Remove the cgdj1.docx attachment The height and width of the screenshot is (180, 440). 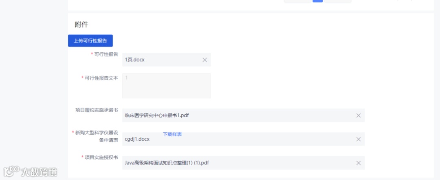click(359, 139)
